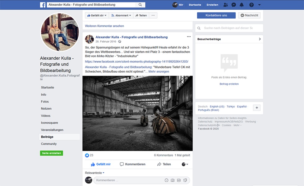Click the emoji icon in comment box
The width and height of the screenshot is (304, 186).
(x=166, y=180)
